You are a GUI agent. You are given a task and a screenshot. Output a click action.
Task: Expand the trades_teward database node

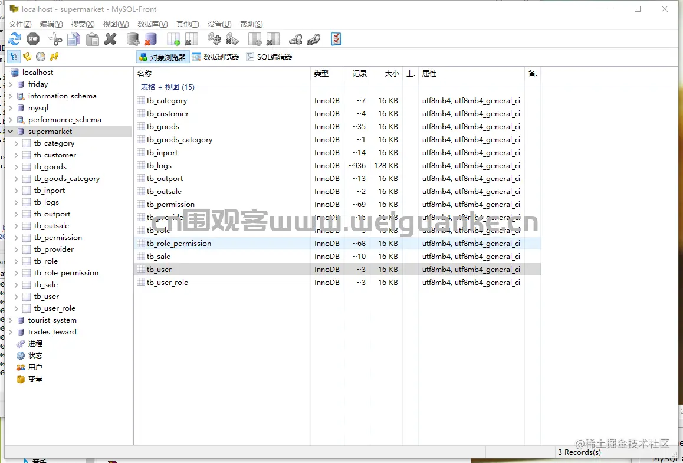pyautogui.click(x=11, y=332)
